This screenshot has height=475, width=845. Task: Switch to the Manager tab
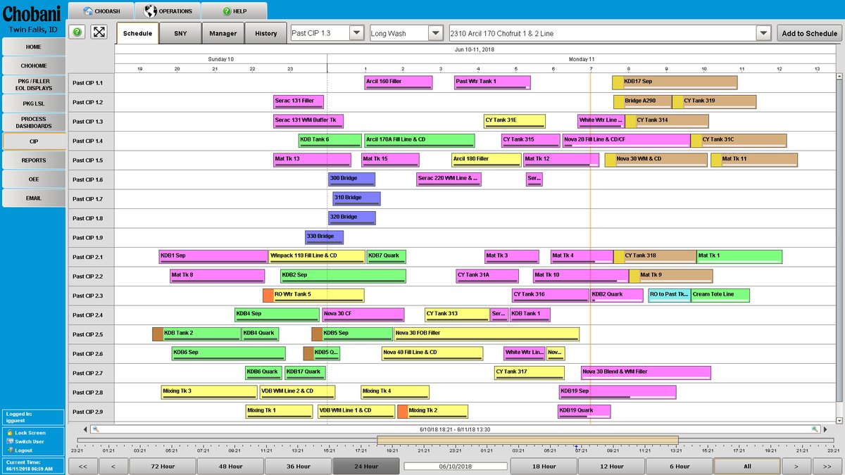[223, 33]
